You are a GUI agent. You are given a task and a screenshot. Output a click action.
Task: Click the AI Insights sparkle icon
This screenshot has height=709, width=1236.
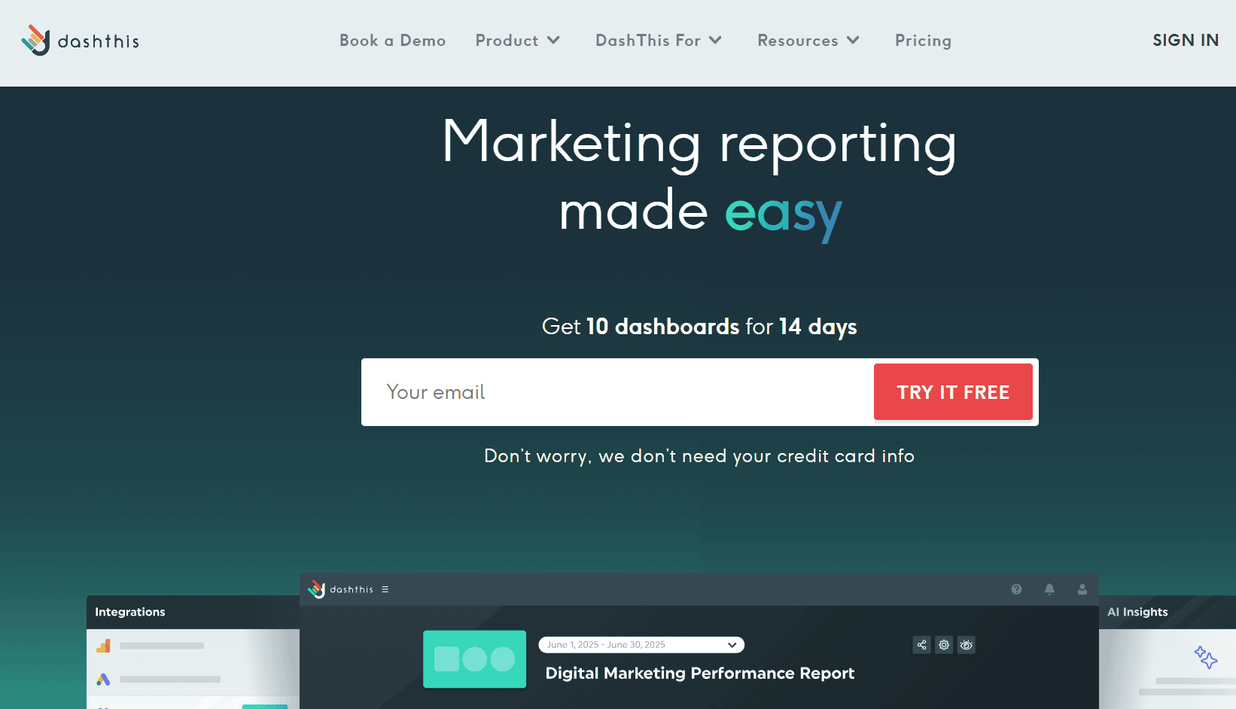click(1205, 657)
